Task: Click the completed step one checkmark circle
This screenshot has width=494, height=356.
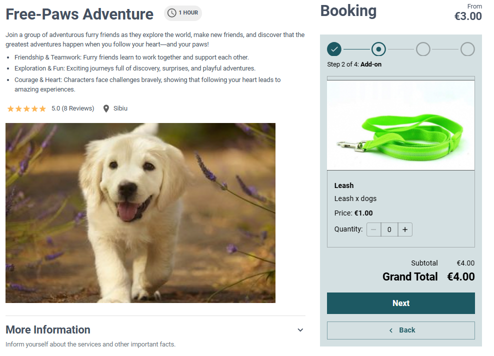Action: click(x=334, y=49)
